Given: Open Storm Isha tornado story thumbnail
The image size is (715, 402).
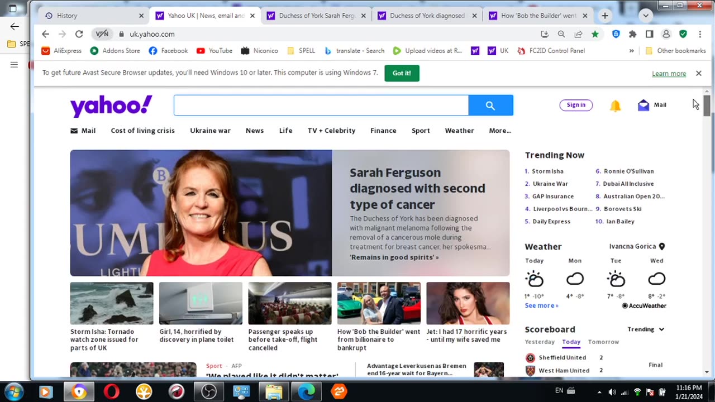Looking at the screenshot, I should point(112,303).
